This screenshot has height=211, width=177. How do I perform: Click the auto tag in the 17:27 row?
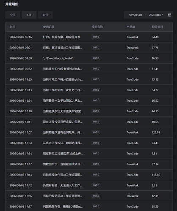tap(96, 206)
